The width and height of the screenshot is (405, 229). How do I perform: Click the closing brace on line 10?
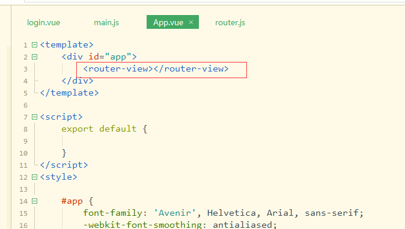pyautogui.click(x=64, y=153)
